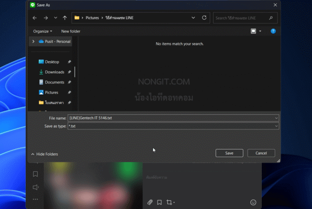The height and width of the screenshot is (209, 312).
Task: Open Documents in the navigation pane
Action: [52, 82]
